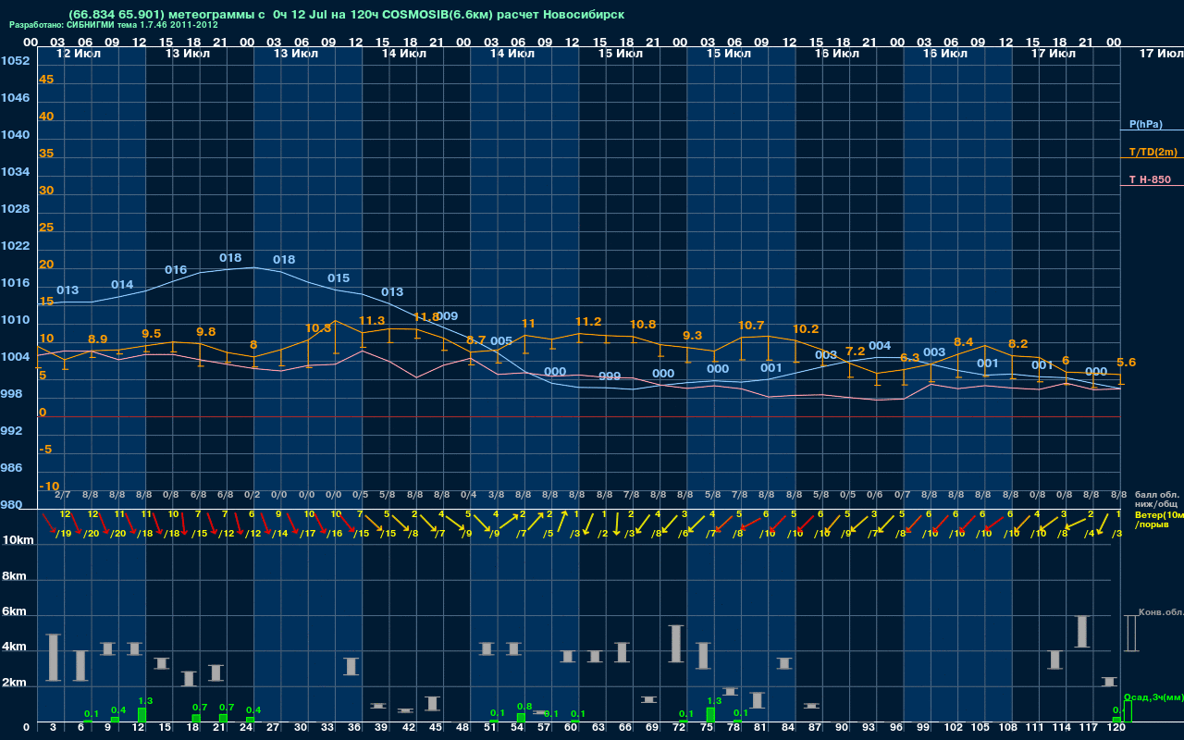
Task: Click the 45 temperature axis label
Action: point(46,80)
